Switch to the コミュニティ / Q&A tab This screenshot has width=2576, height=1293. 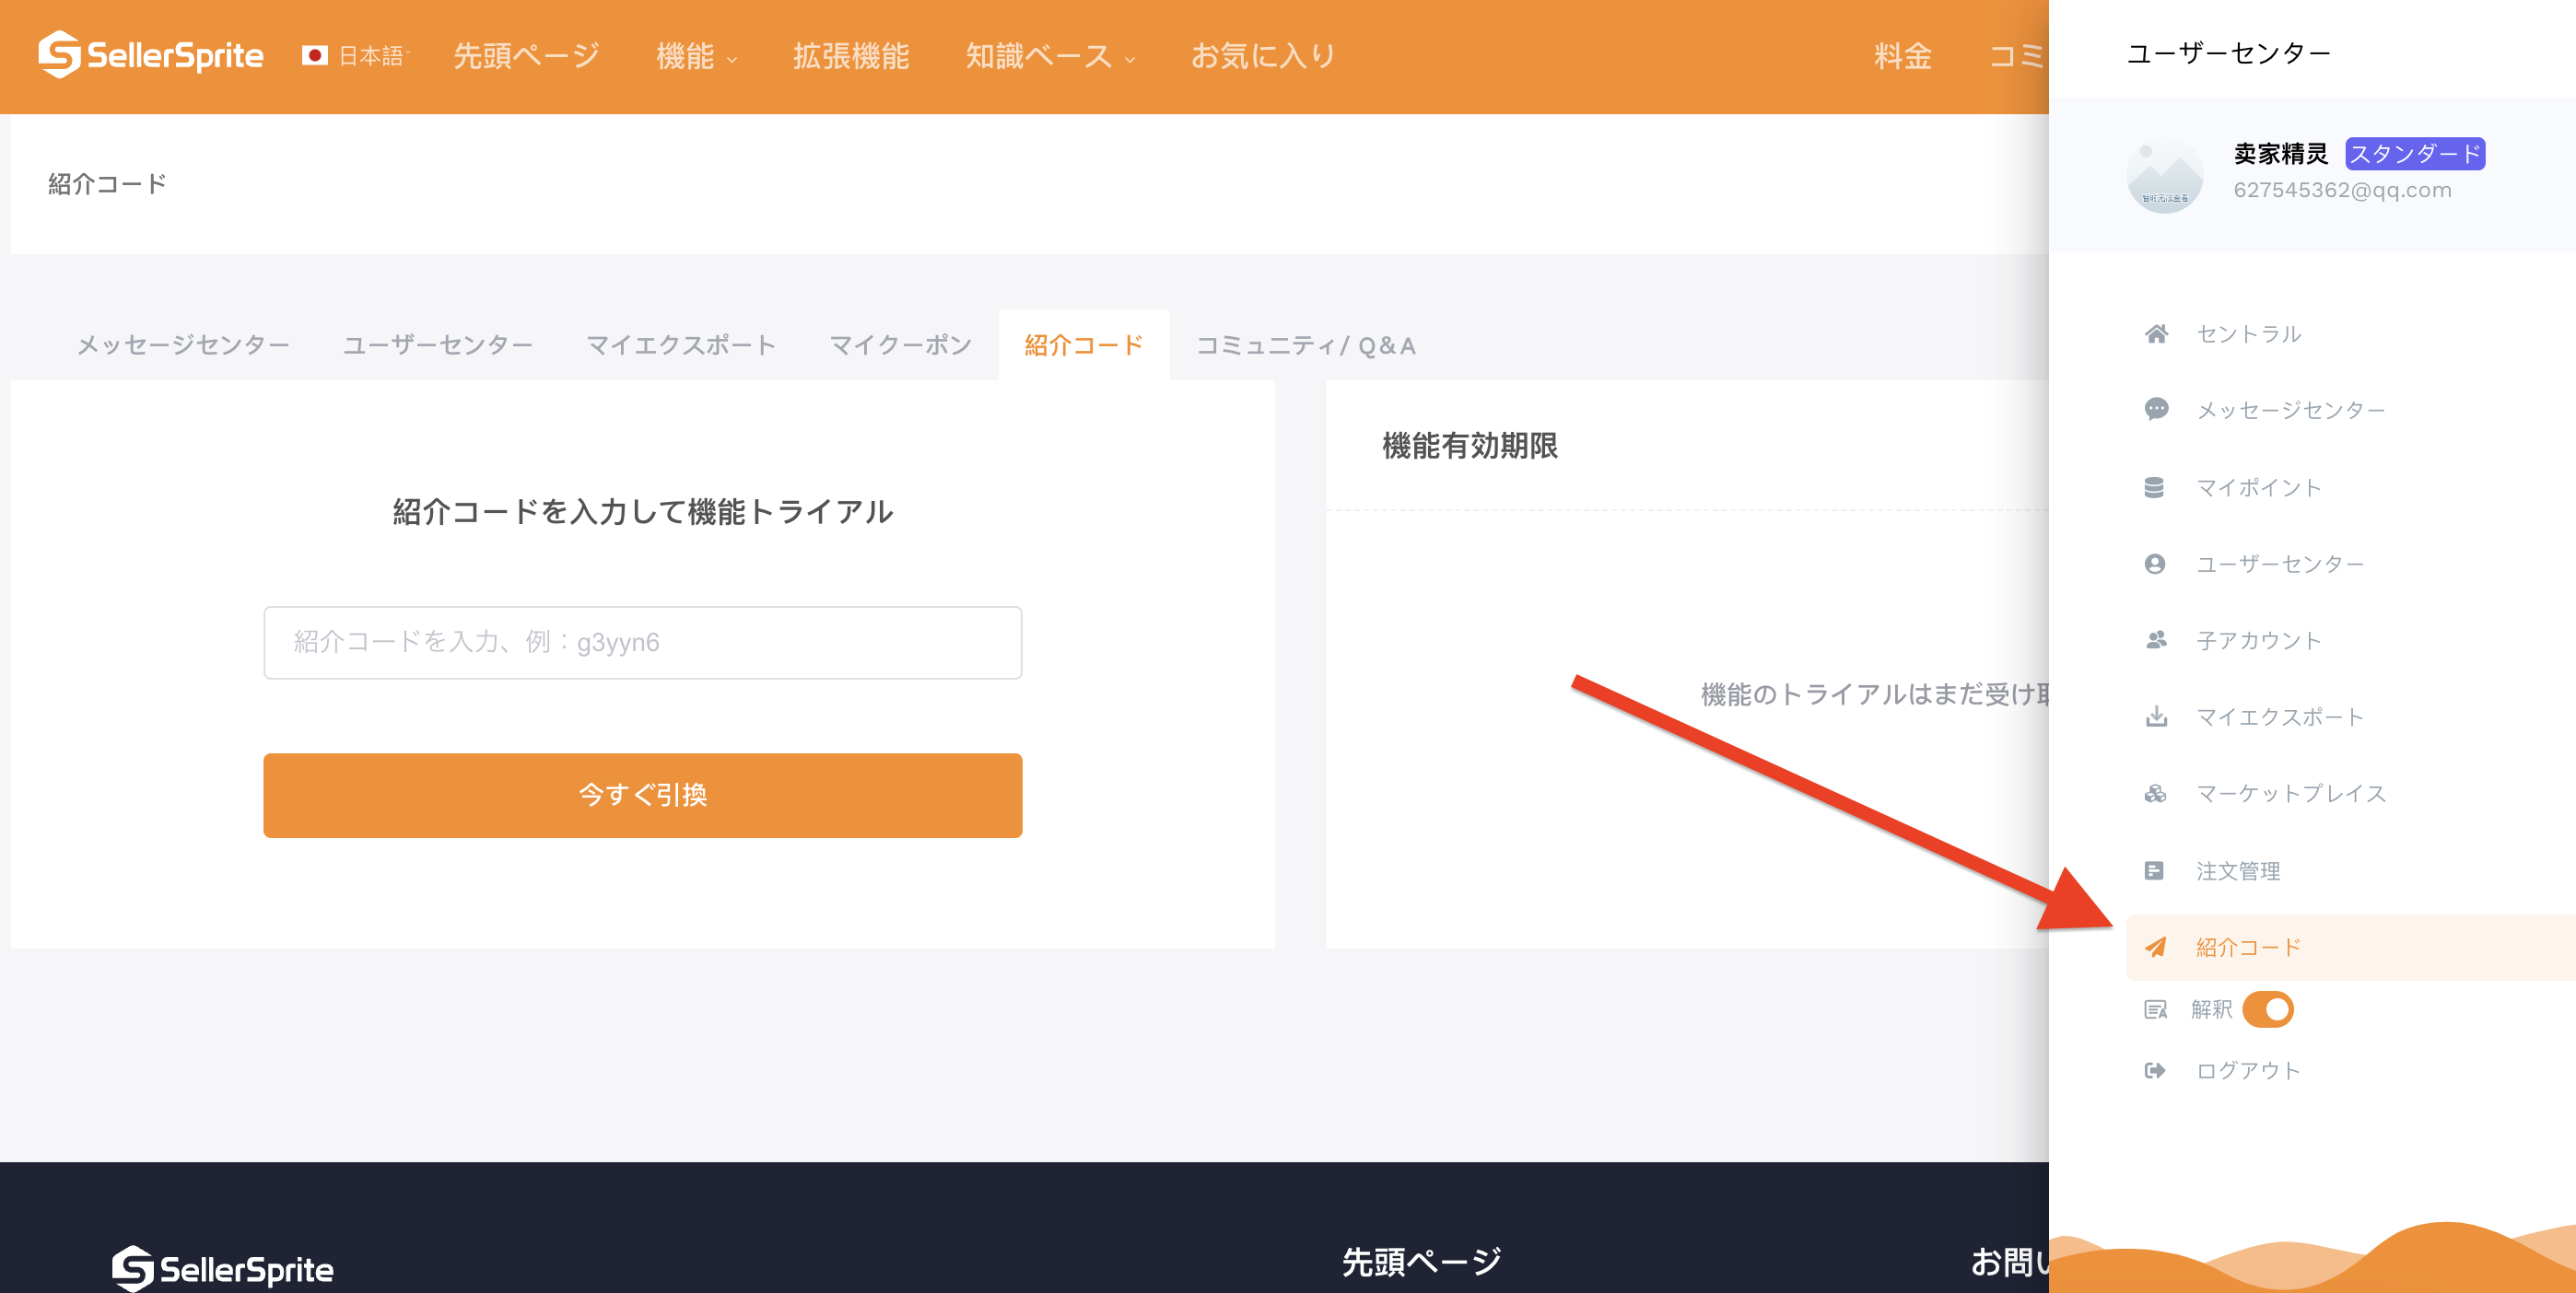[x=1306, y=344]
